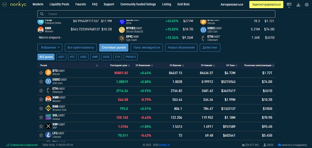Favorite the ETH/USDT market star
Image resolution: width=312 pixels, height=148 pixels.
pos(41,91)
